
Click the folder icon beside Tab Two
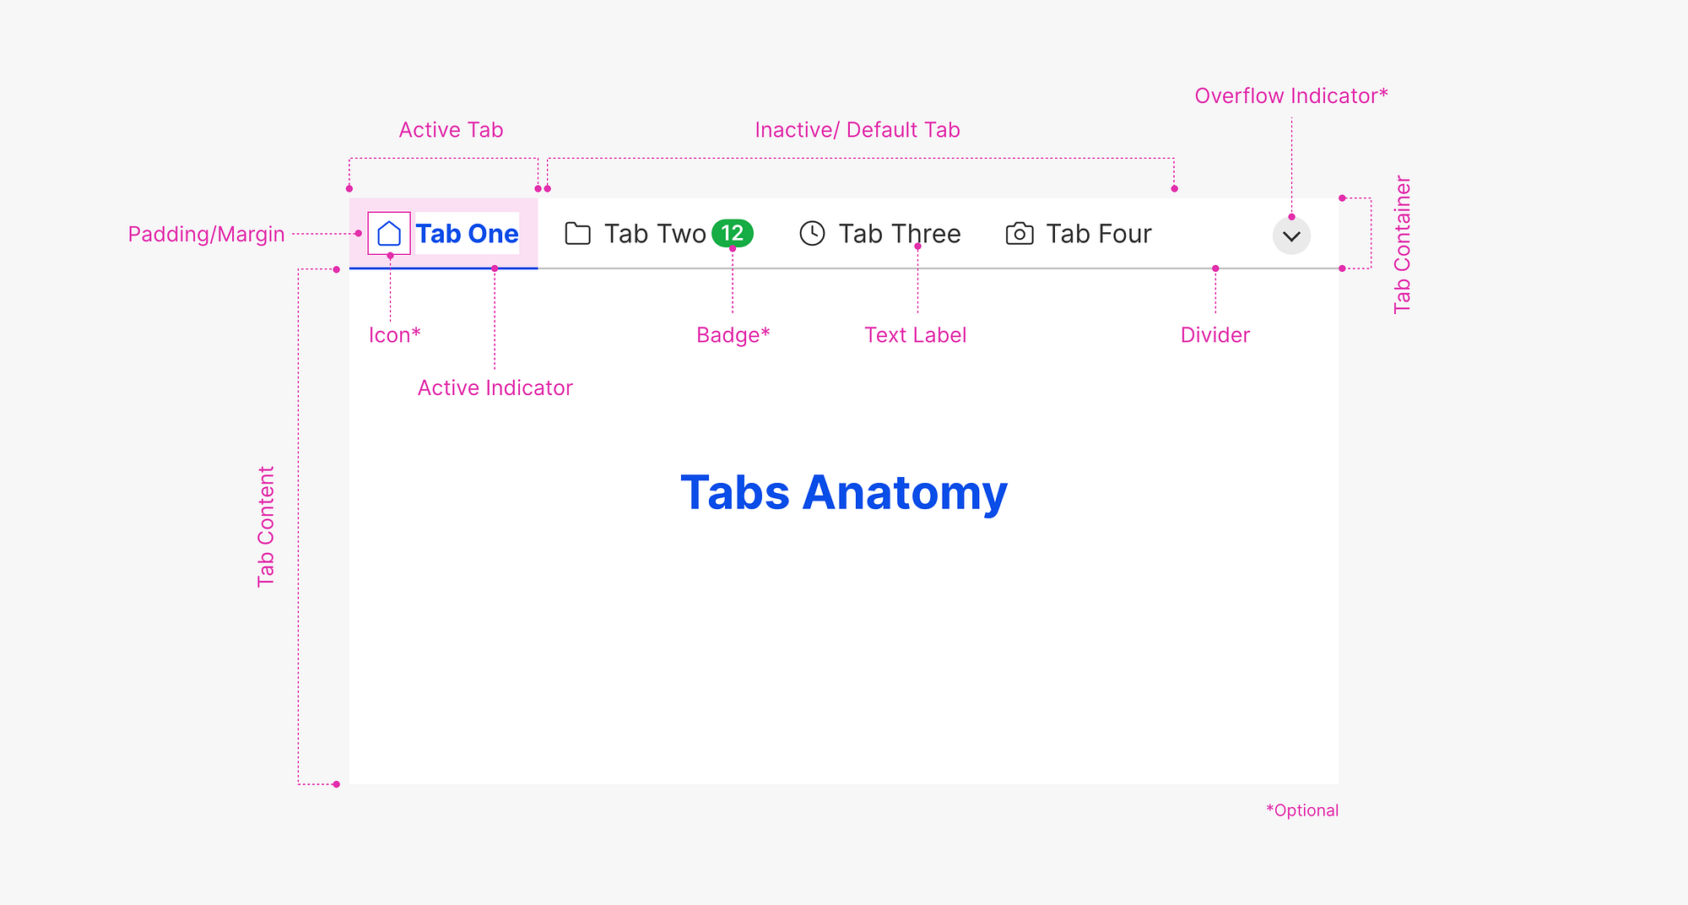point(577,233)
